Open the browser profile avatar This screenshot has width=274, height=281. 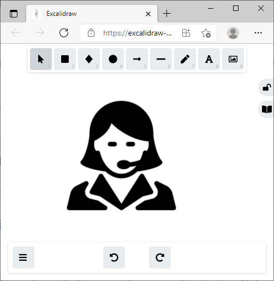(233, 33)
